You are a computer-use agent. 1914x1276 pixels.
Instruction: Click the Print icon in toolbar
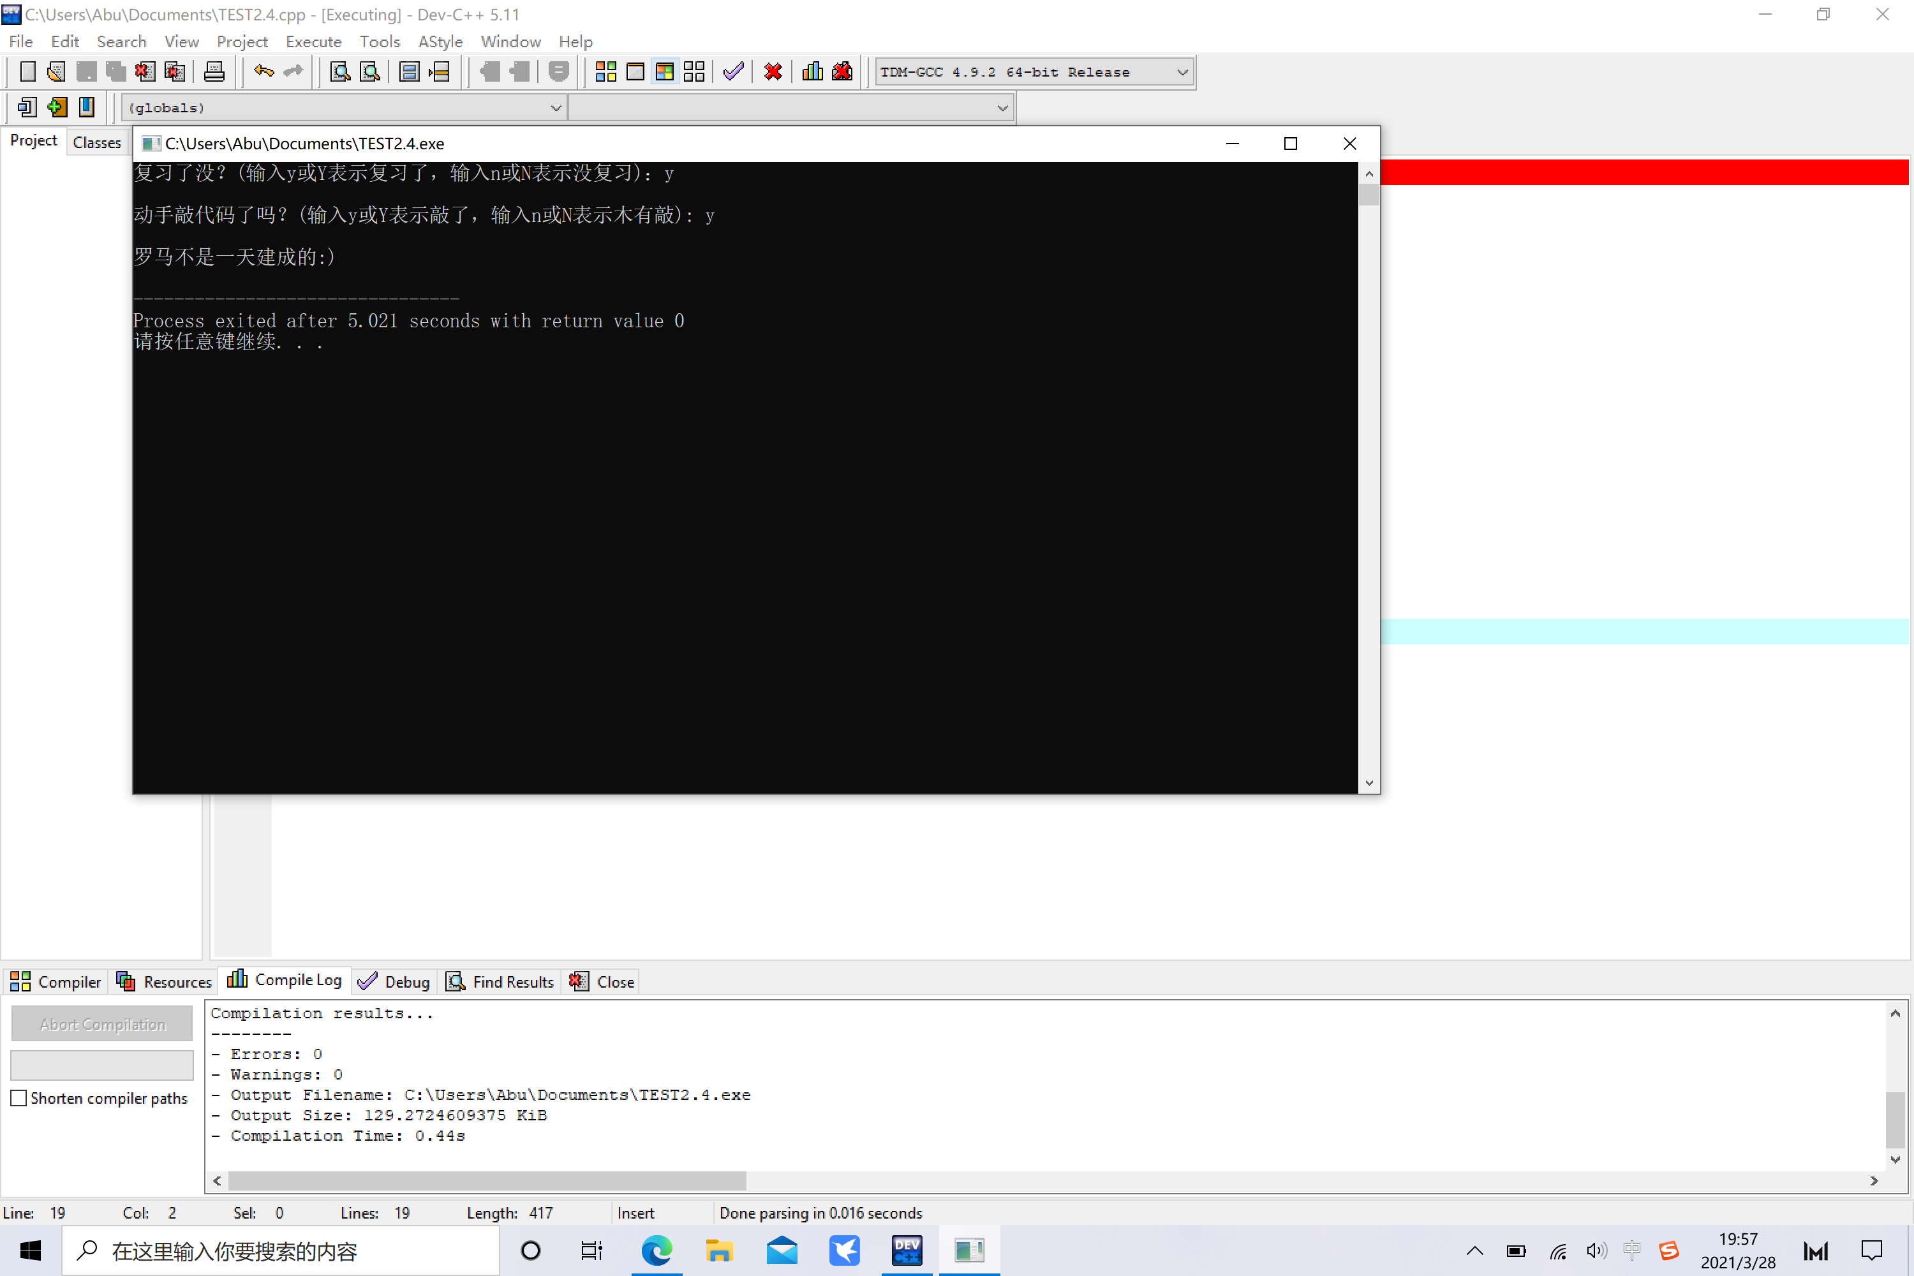214,71
